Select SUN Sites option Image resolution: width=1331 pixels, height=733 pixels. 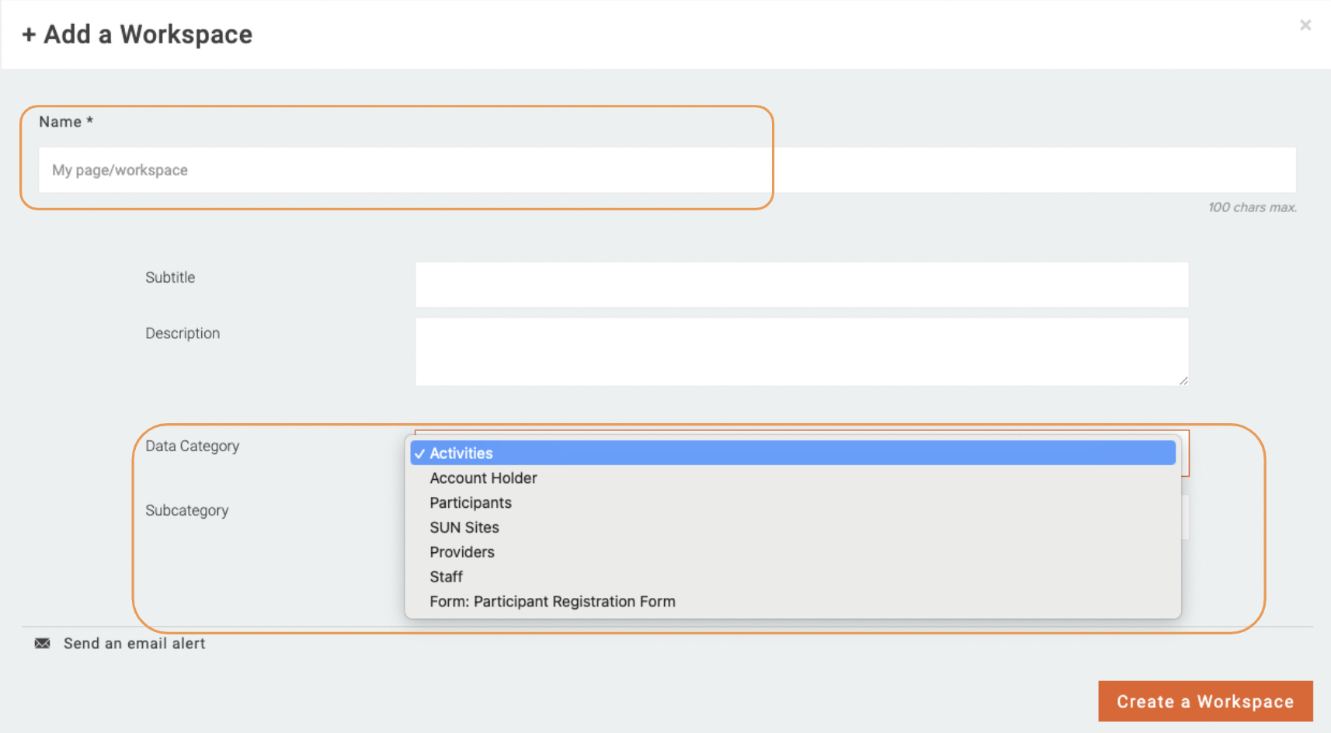(x=793, y=527)
